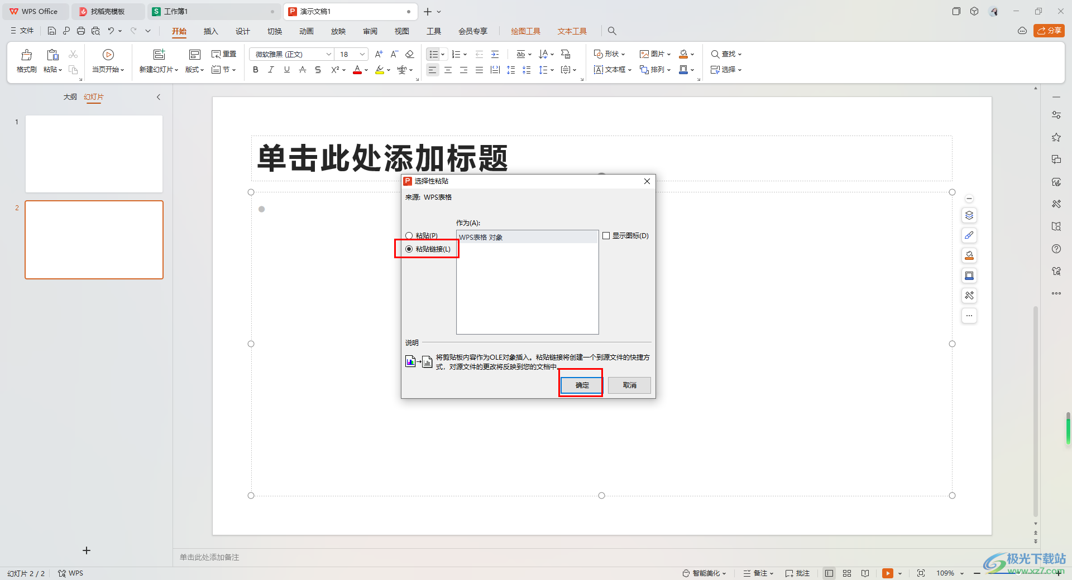The height and width of the screenshot is (580, 1072).
Task: Toggle Bold formatting
Action: point(256,70)
